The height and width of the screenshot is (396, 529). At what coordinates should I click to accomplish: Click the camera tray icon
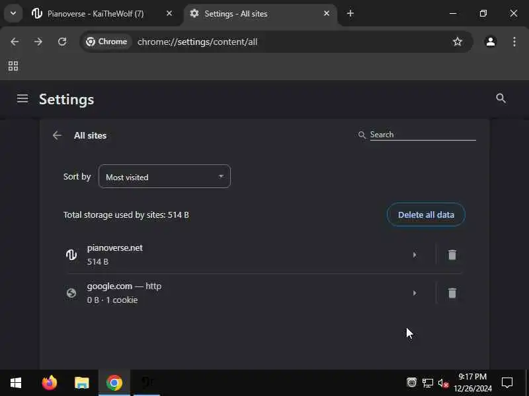tap(411, 383)
